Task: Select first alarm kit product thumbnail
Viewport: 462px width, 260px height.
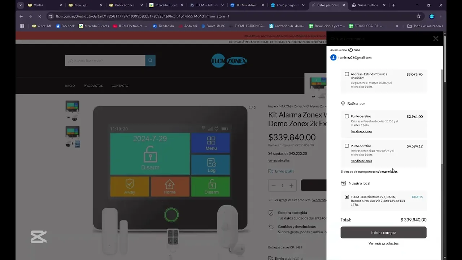Action: (x=72, y=111)
